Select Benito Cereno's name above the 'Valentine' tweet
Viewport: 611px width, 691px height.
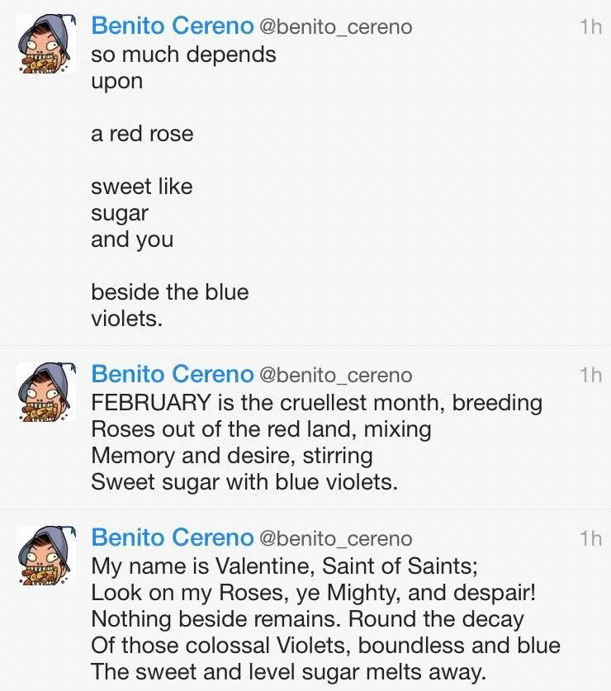(173, 537)
